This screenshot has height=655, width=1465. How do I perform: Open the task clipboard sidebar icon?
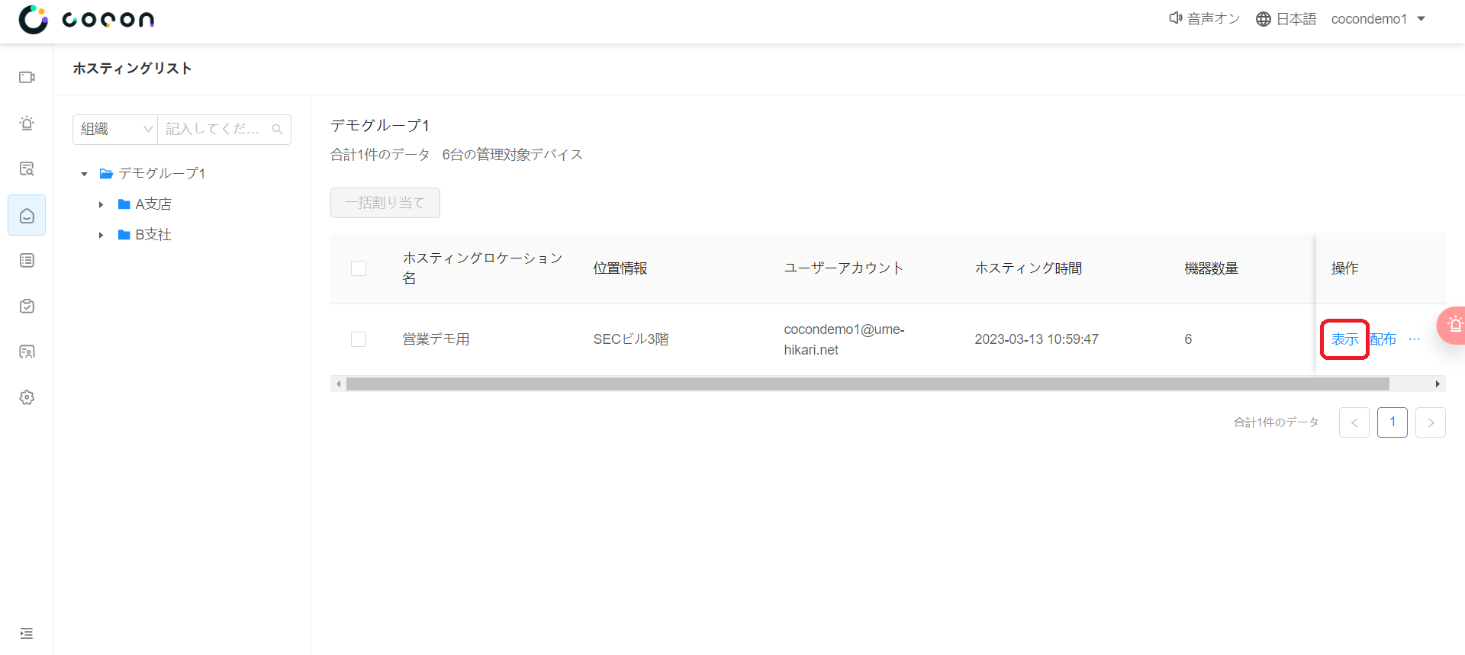(x=27, y=306)
